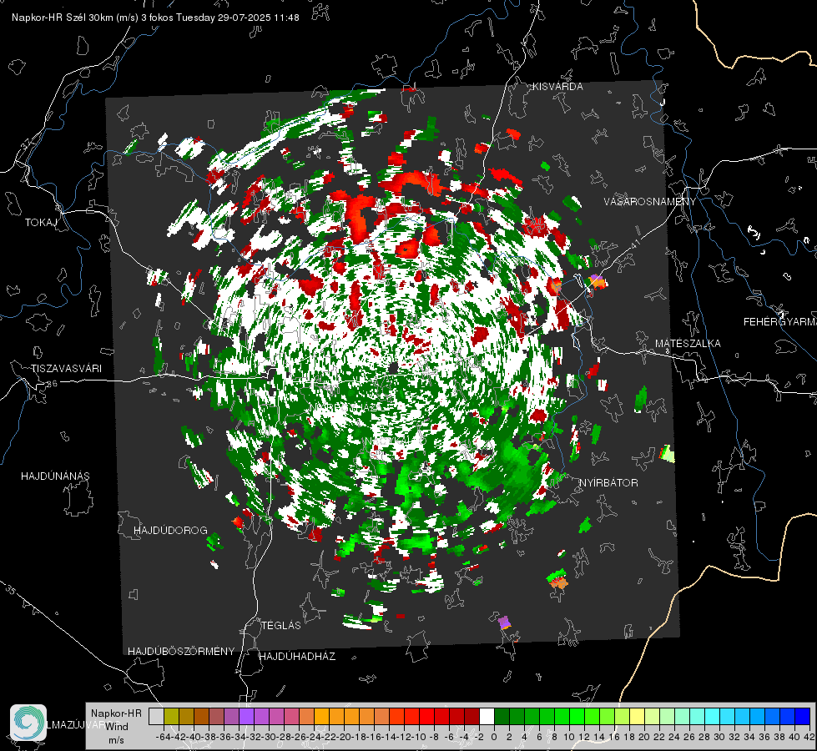Pick the dark green swatch above 0

502,716
